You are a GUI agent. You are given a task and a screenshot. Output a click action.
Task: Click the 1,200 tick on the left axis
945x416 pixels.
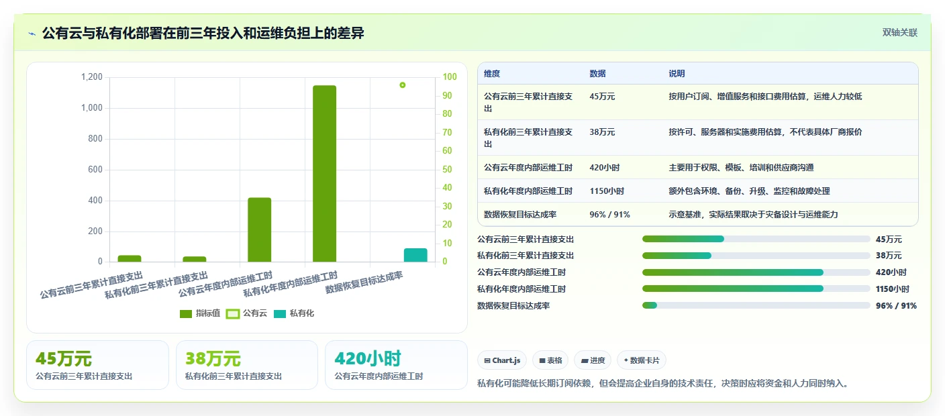point(92,77)
